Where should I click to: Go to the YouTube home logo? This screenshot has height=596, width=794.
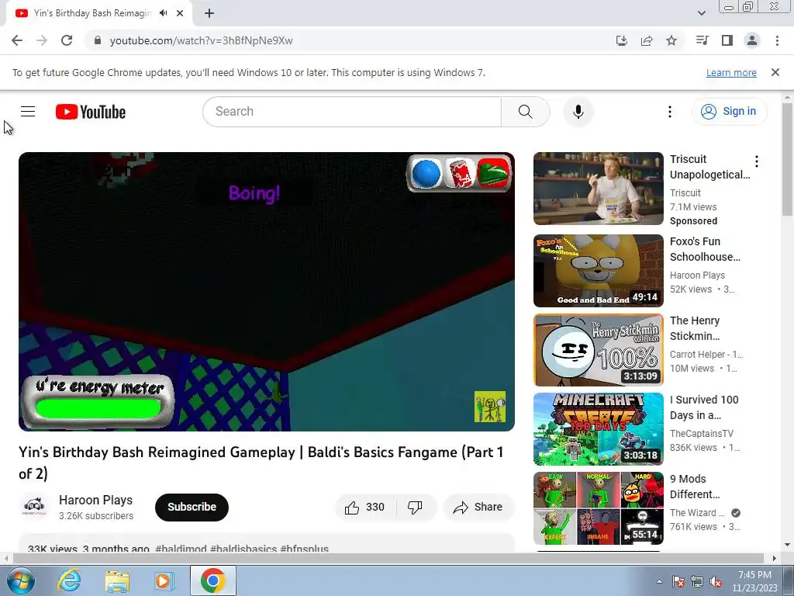coord(91,112)
